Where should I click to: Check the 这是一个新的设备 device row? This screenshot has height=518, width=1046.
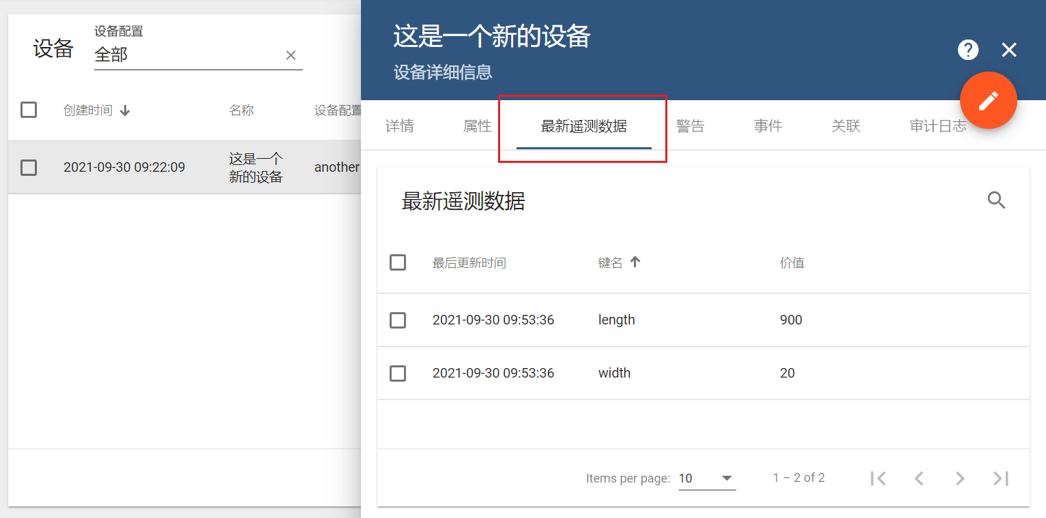[x=29, y=167]
